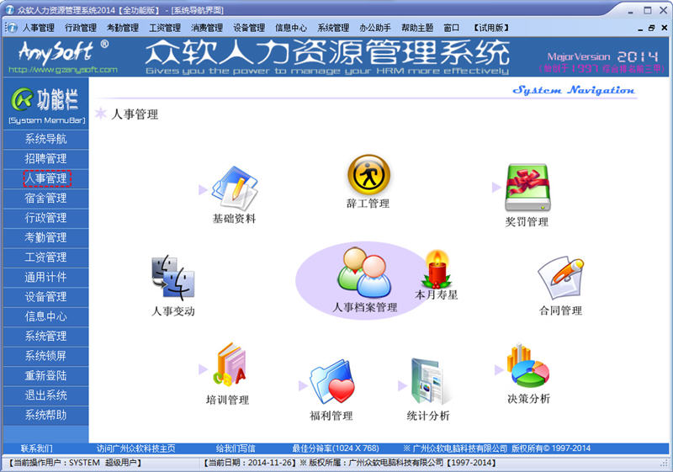Viewport: 673px width, 472px height.
Task: Select 通用计件 in the sidebar
Action: coord(45,277)
